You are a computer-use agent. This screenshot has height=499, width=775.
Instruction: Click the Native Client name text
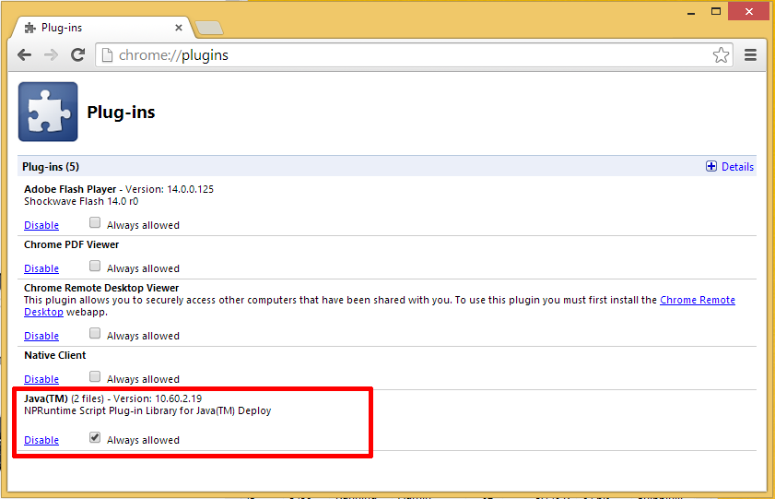pos(55,355)
